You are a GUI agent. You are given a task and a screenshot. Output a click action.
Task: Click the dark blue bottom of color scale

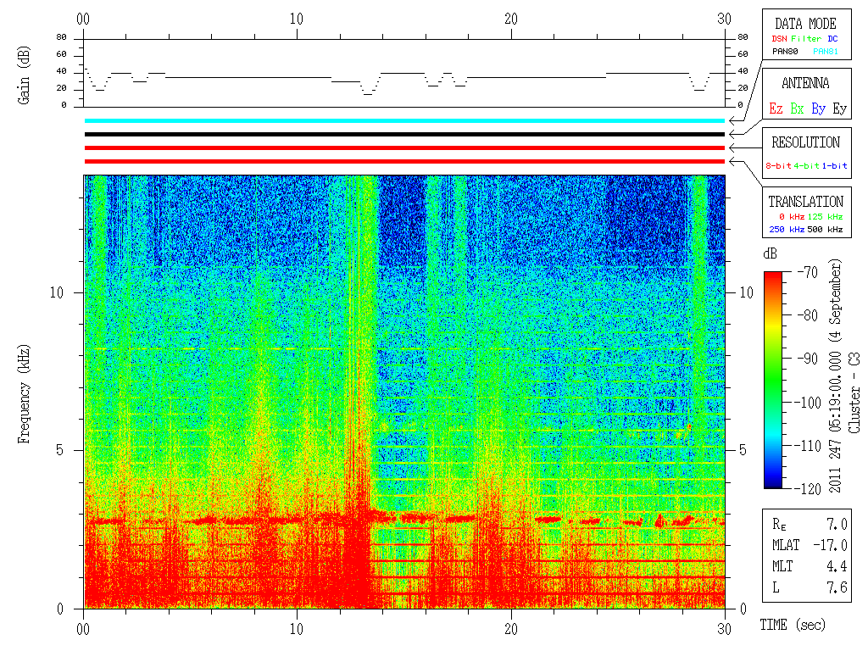pos(773,484)
